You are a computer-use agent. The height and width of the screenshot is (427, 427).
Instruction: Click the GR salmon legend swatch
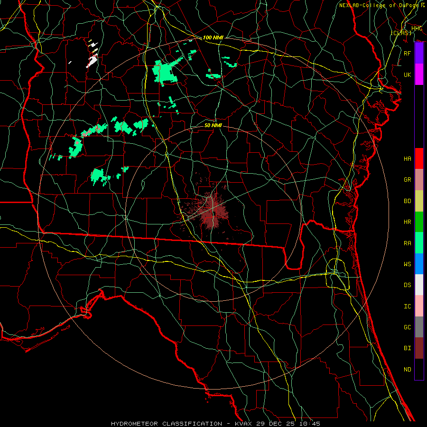419,180
